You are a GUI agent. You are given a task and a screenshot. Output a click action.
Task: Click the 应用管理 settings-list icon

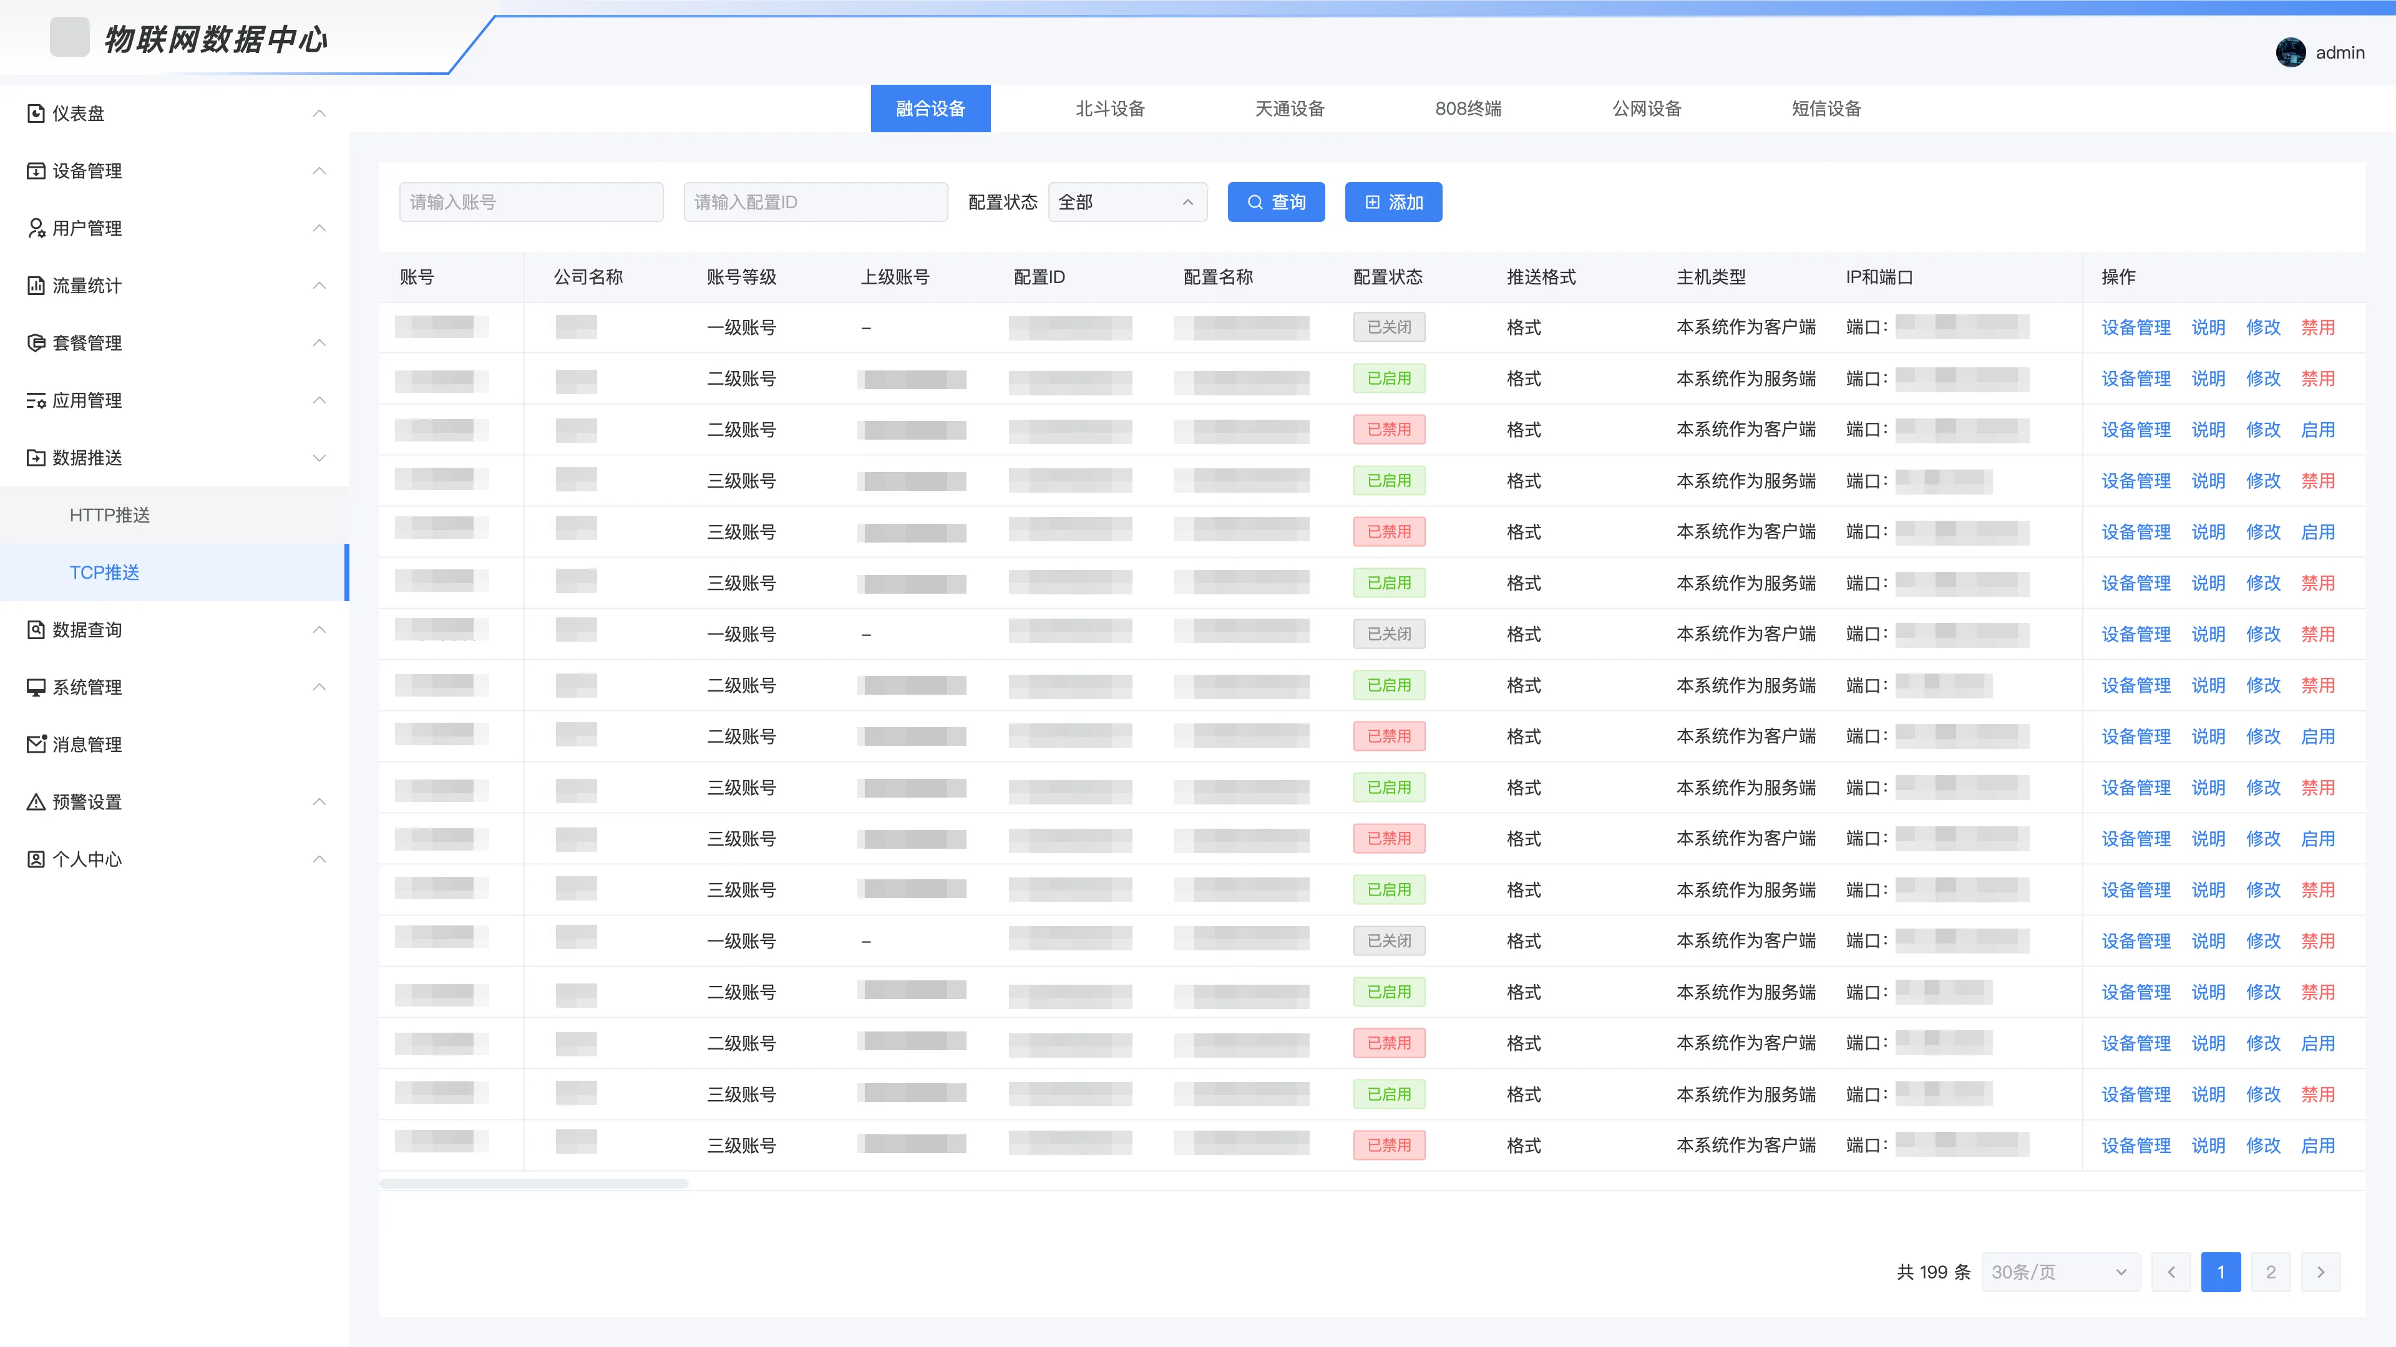(36, 400)
